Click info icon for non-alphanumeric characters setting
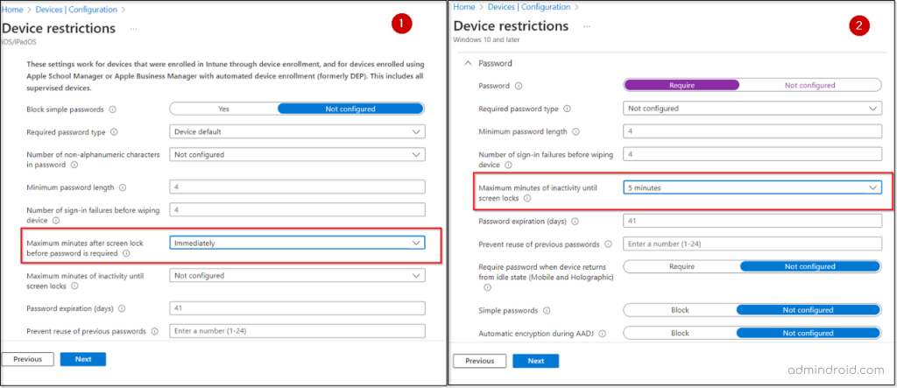This screenshot has height=388, width=897. (x=75, y=164)
